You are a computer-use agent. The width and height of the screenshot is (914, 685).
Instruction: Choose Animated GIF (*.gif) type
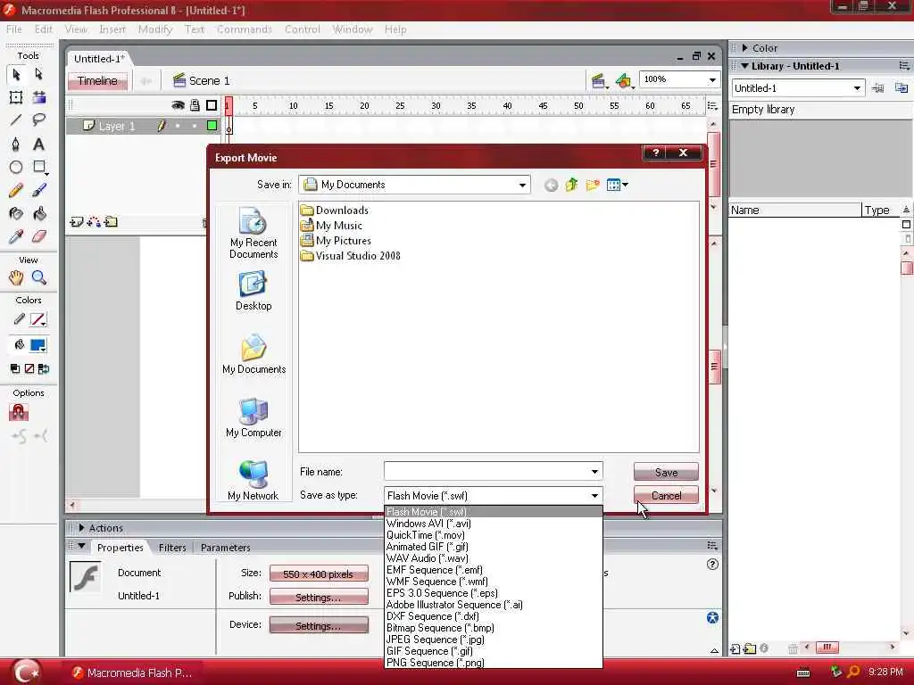[x=493, y=547]
